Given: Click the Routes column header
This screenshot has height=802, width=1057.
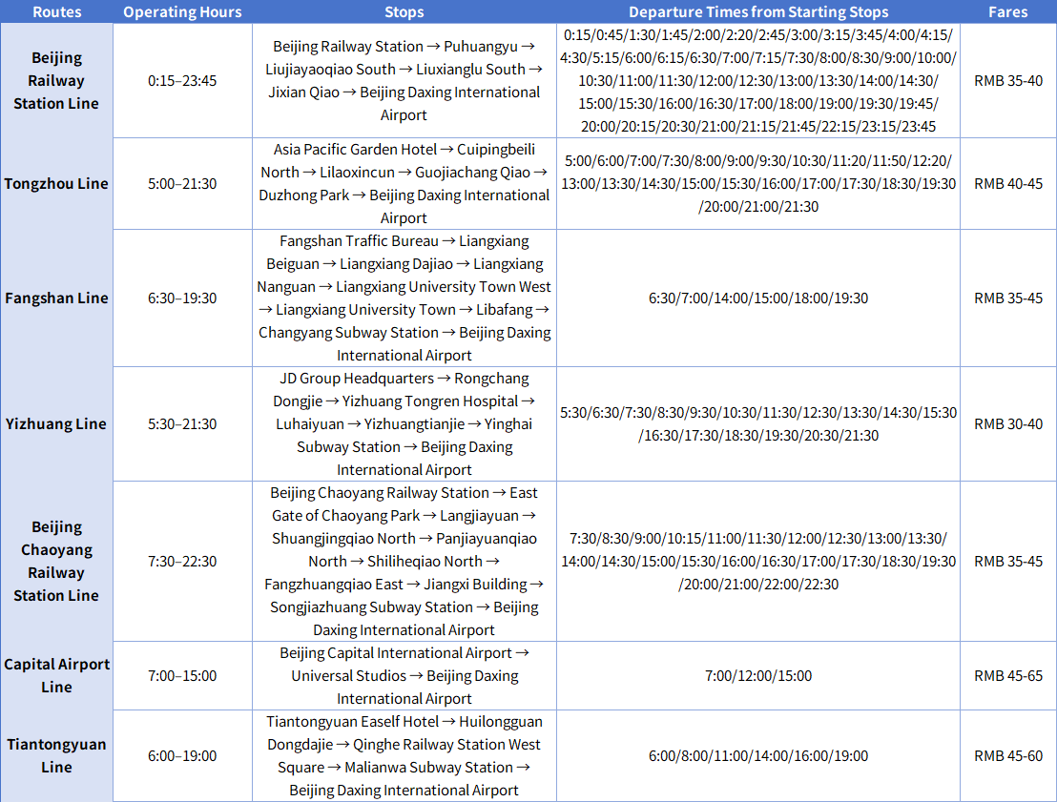Looking at the screenshot, I should [x=56, y=11].
